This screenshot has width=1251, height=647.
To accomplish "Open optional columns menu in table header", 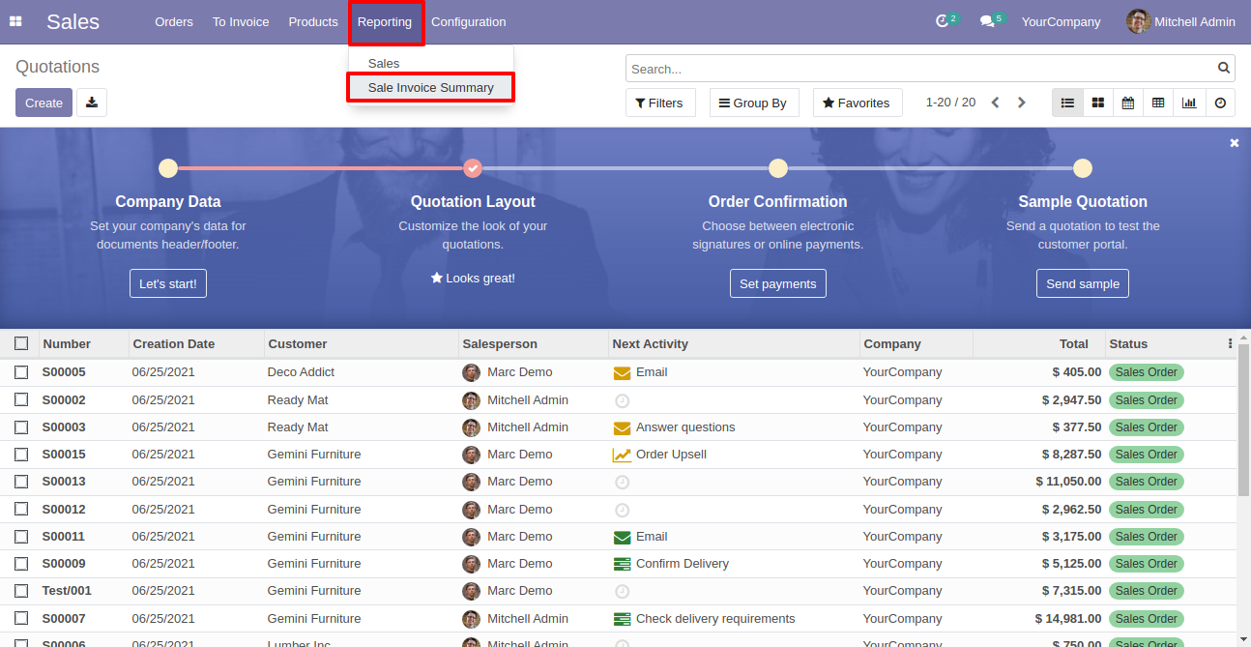I will click(1230, 343).
